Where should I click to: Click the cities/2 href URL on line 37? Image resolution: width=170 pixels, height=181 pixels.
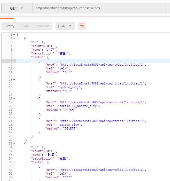coord(102,170)
